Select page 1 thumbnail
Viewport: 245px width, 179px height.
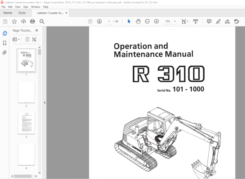(26, 61)
